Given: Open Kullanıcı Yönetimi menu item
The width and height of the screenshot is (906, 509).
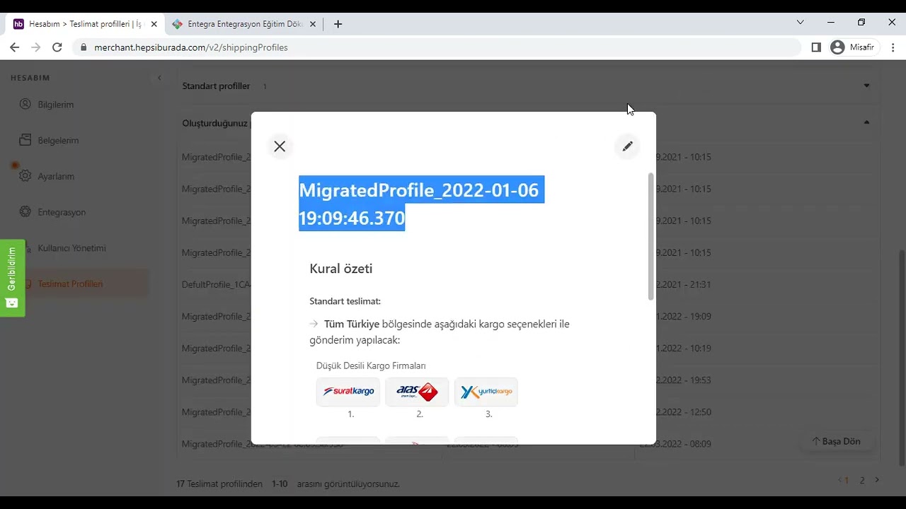Looking at the screenshot, I should point(71,248).
